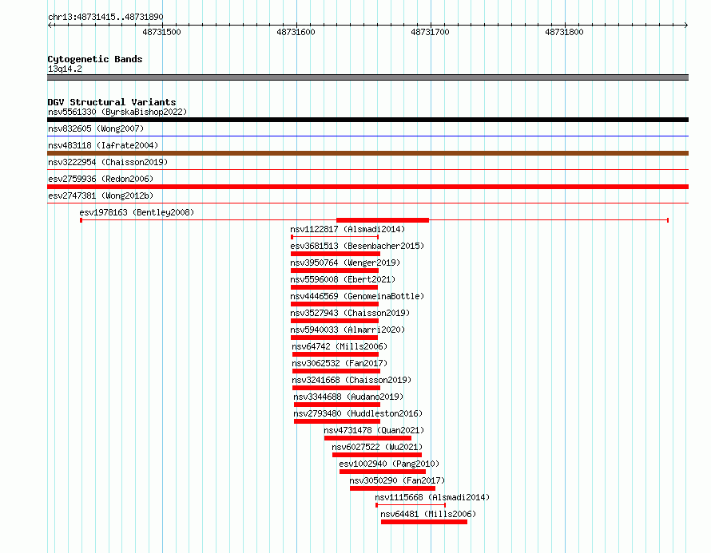Click the DGV Structural Variants track title

point(112,102)
